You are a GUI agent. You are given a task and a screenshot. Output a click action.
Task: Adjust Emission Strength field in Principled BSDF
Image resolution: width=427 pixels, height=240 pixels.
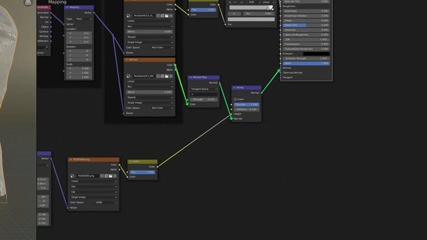pos(306,59)
